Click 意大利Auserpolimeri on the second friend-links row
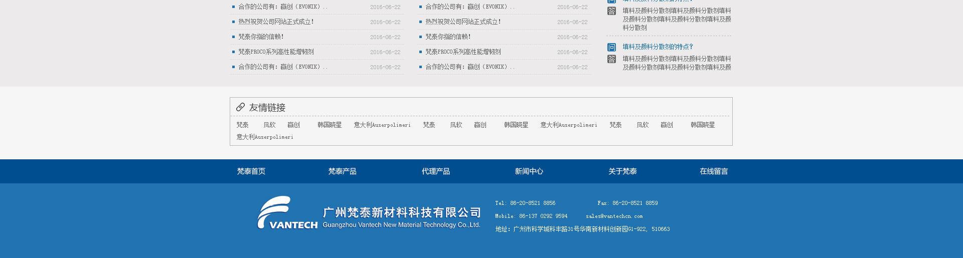The height and width of the screenshot is (258, 963). (265, 137)
